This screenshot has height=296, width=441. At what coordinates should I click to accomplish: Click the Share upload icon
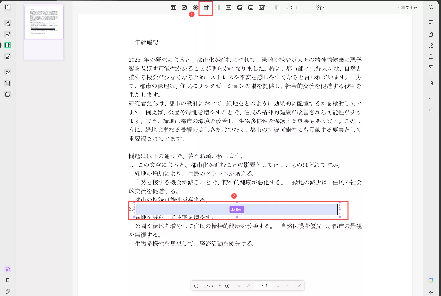pos(431,56)
